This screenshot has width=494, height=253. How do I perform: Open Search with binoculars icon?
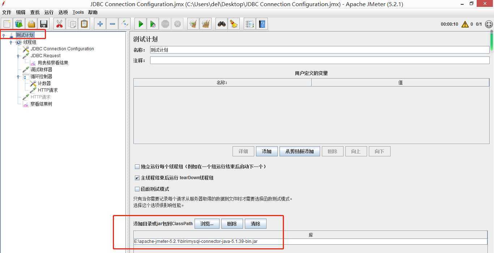pyautogui.click(x=222, y=24)
